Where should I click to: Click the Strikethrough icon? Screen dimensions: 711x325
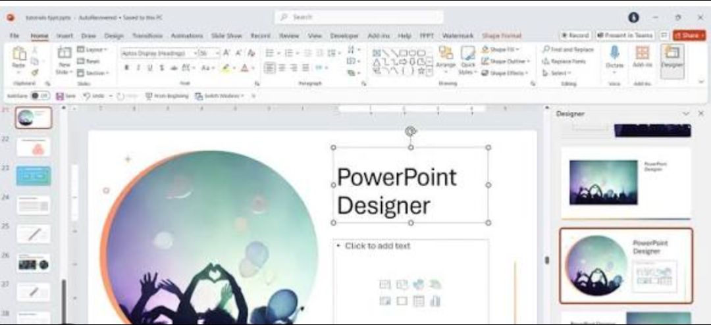click(x=173, y=68)
